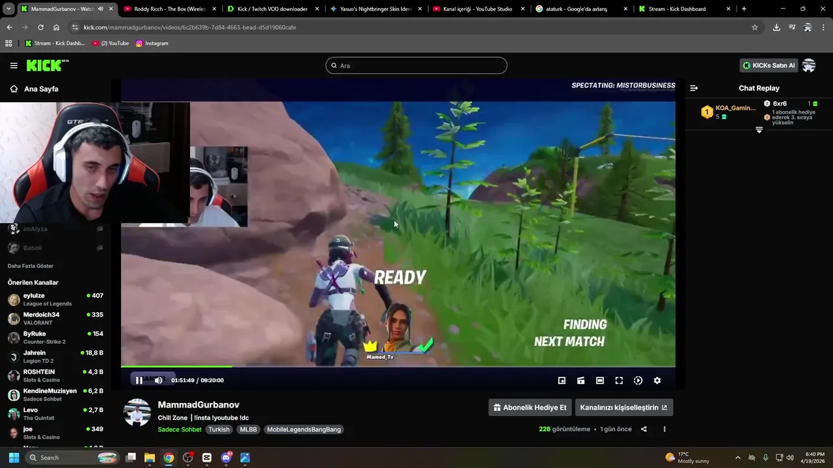Switch to Kick / Twitch VOD downloader tab
Viewport: 833px width, 468px height.
tap(273, 9)
